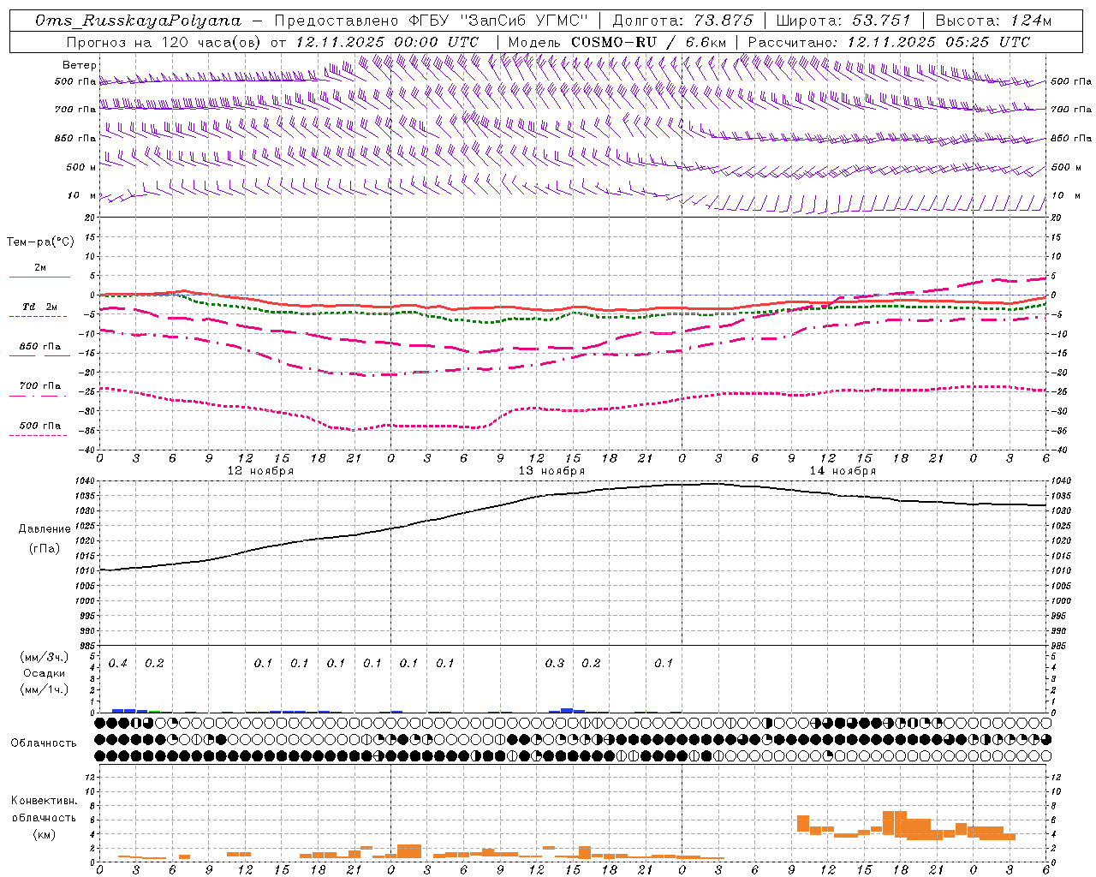Click the '12 ноября' date label
Image resolution: width=1096 pixels, height=877 pixels.
(x=260, y=471)
